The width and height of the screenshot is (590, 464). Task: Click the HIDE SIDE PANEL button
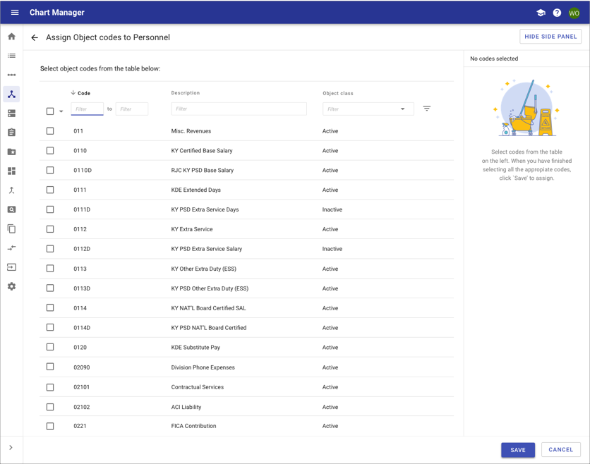(x=550, y=37)
